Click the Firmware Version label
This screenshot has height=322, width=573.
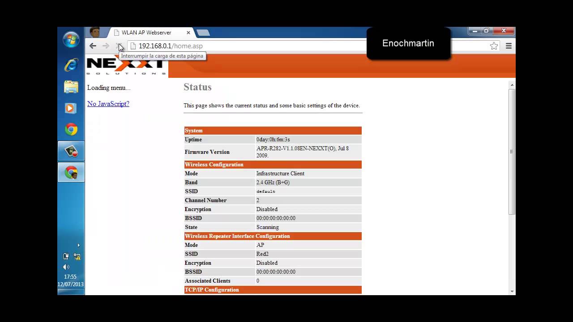coord(207,152)
